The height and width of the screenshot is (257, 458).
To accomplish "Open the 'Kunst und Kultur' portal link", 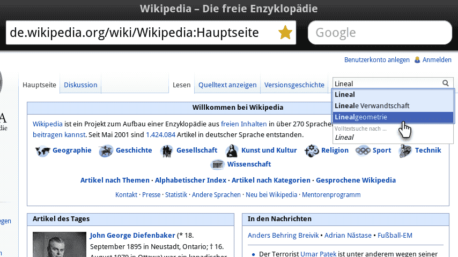I will (269, 150).
